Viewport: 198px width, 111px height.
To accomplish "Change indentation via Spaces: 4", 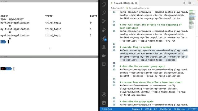I will click(x=137, y=109).
